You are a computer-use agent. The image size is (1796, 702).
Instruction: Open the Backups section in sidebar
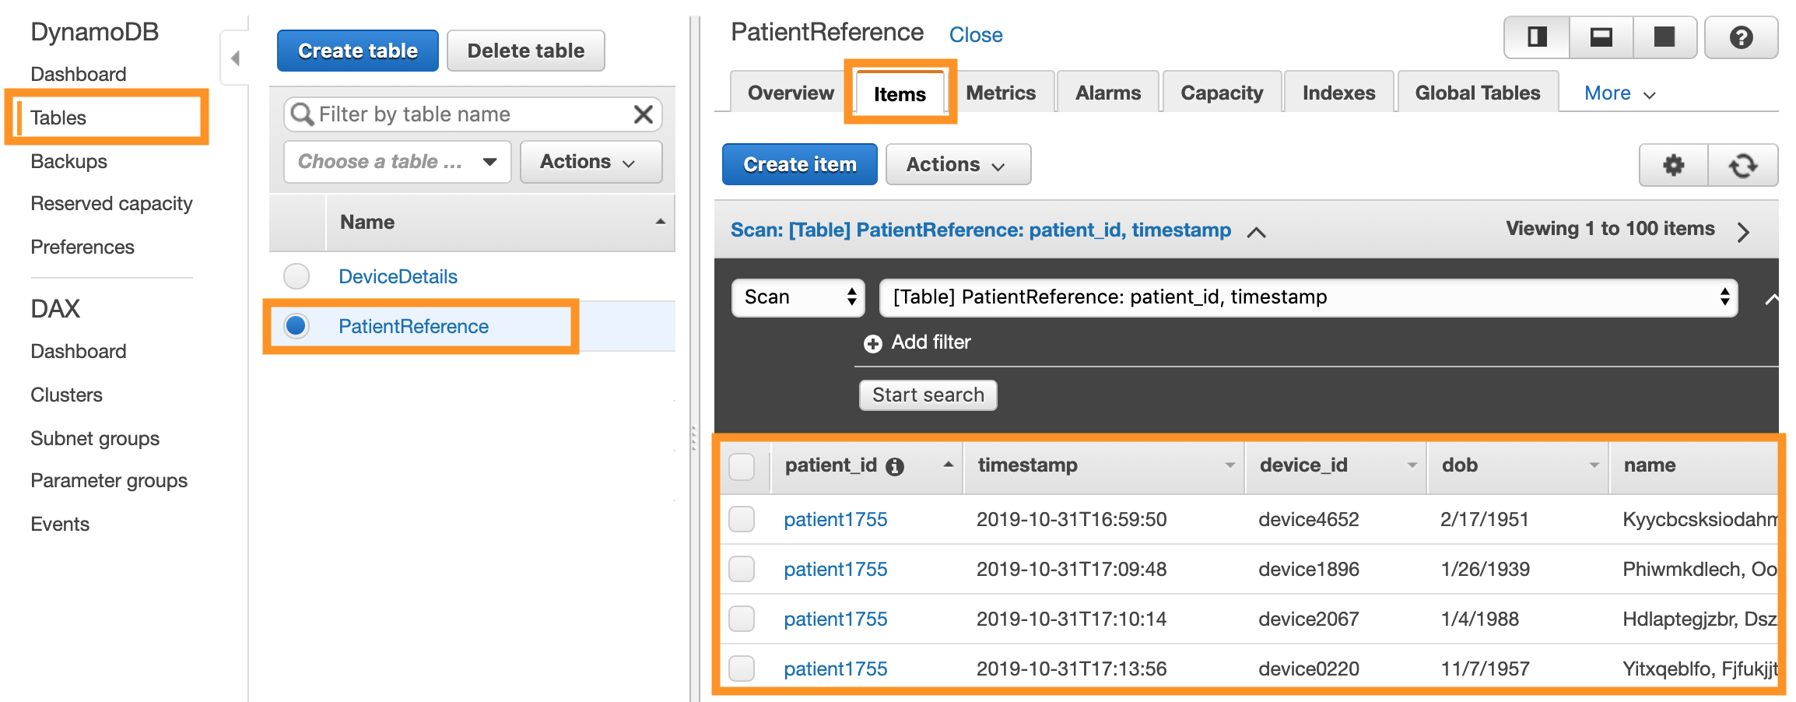tap(68, 161)
